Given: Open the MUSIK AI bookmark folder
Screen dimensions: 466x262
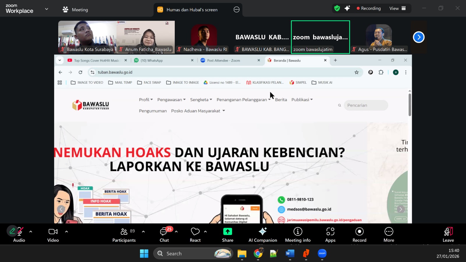Looking at the screenshot, I should click(x=322, y=82).
